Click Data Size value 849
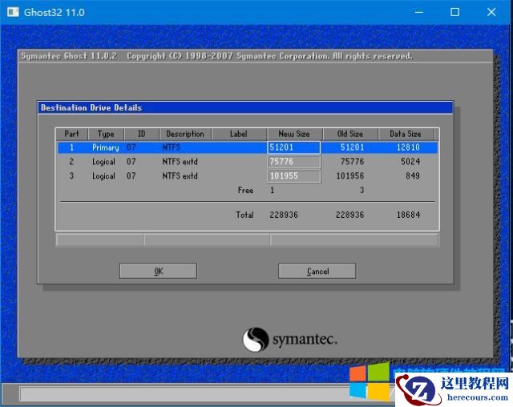This screenshot has width=513, height=407. (413, 176)
